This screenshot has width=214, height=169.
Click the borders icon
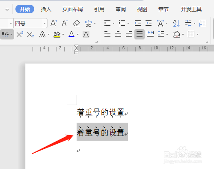pos(191,34)
